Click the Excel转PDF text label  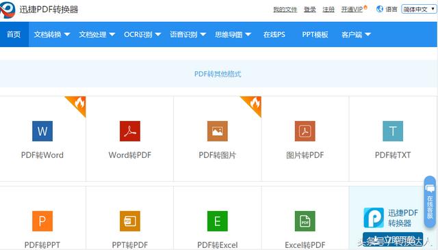(305, 245)
